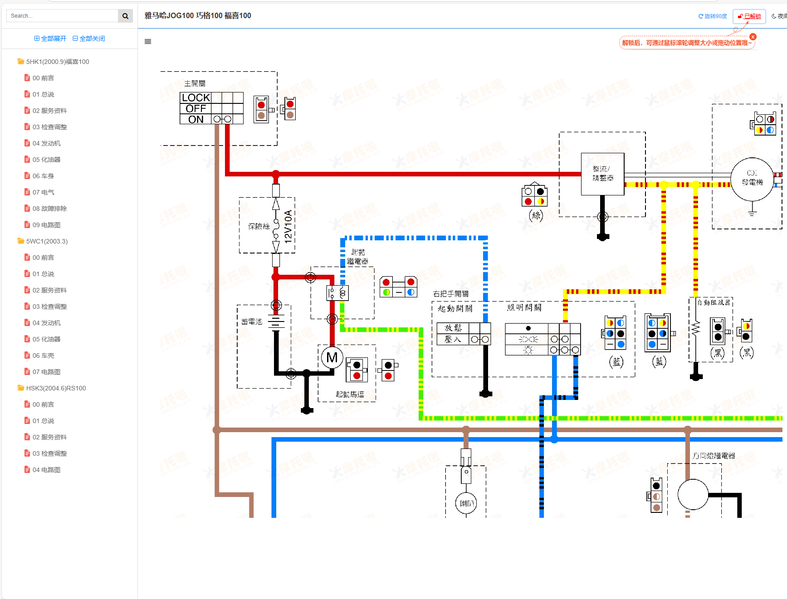
Task: Open 08 故障排除 document
Action: click(x=49, y=209)
